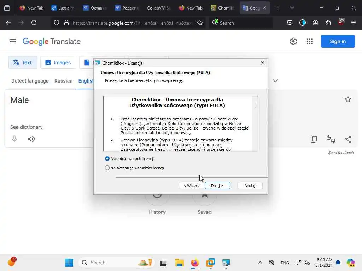This screenshot has width=362, height=271.
Task: Open Windows Start menu
Action: click(69, 263)
